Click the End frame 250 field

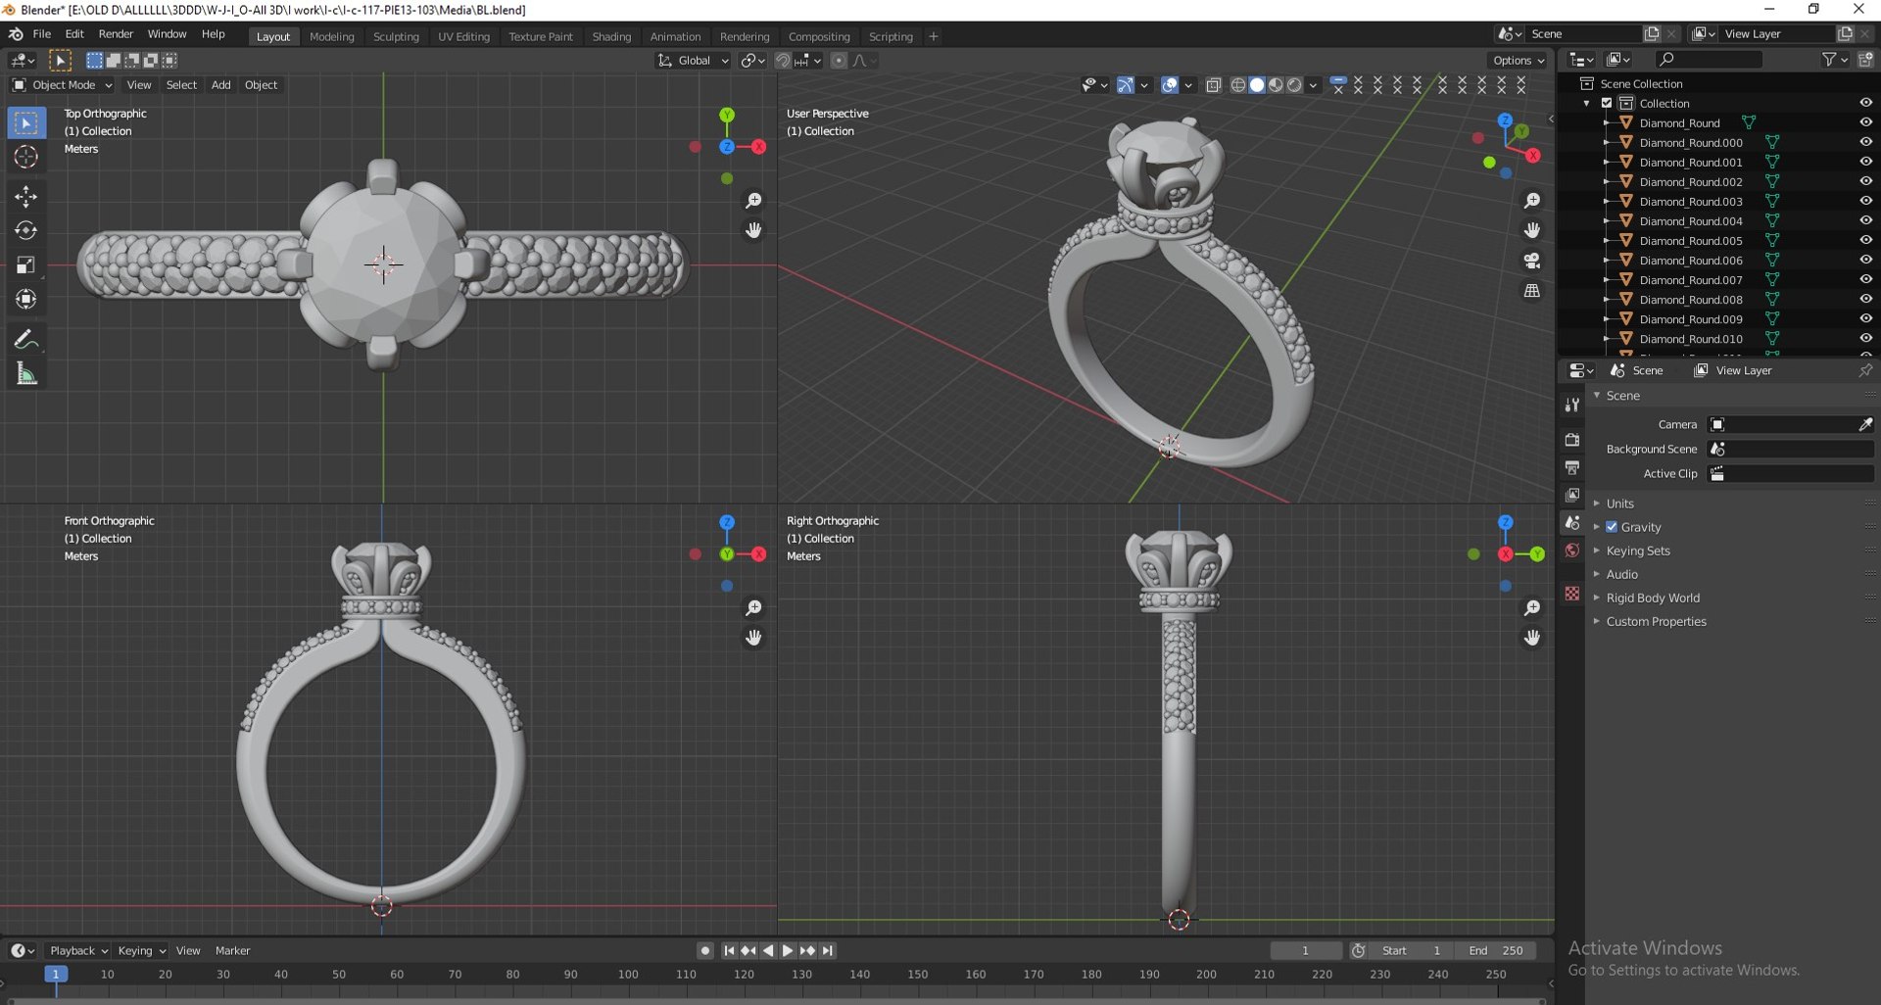click(1495, 950)
